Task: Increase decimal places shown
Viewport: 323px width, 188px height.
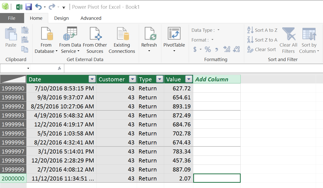Action: tap(227, 49)
